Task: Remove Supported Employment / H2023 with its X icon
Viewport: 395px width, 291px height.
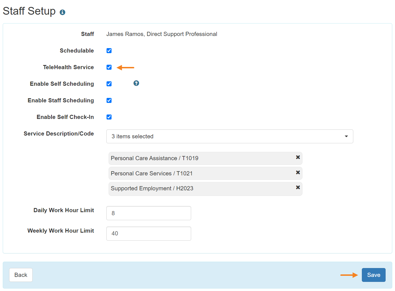Action: coord(298,187)
